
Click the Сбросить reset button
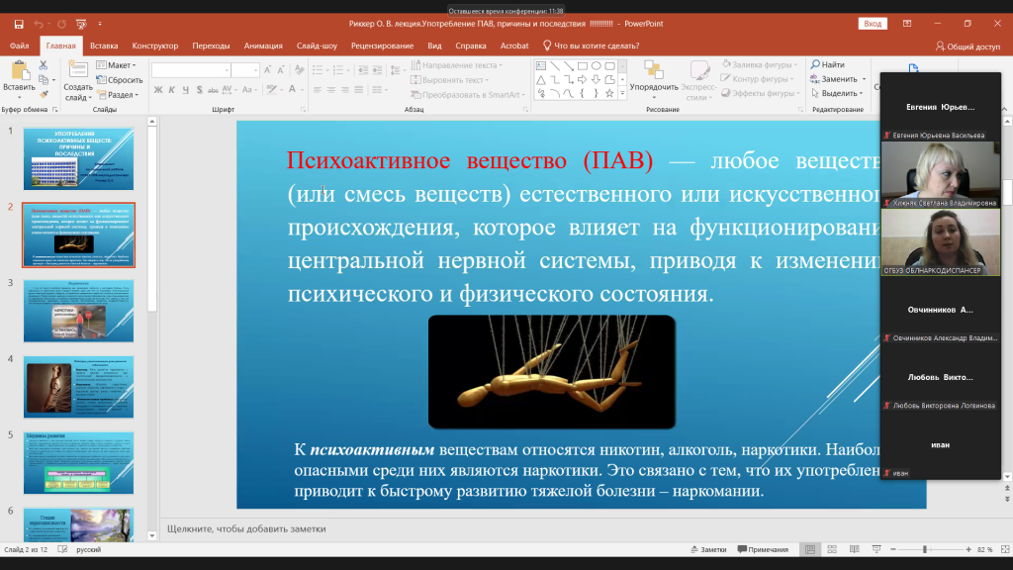click(x=120, y=80)
